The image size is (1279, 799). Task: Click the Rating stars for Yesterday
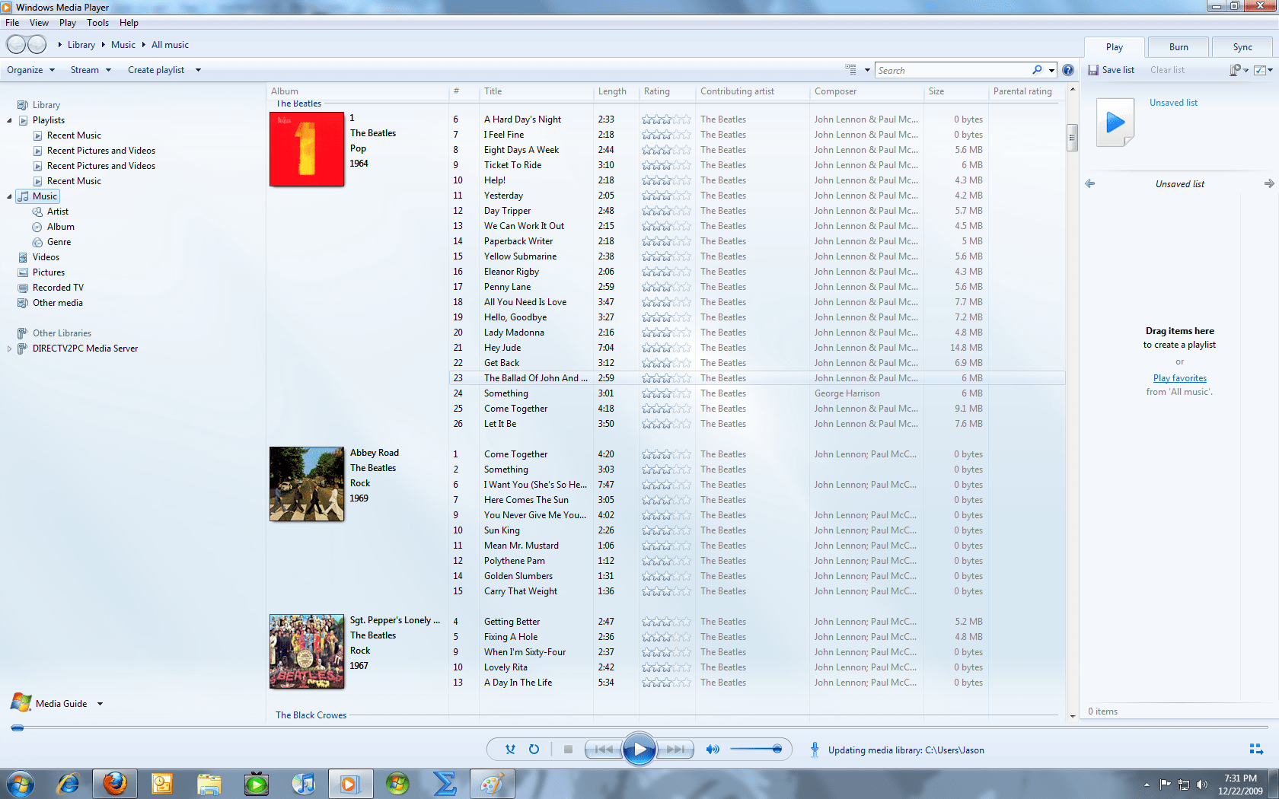tap(666, 196)
